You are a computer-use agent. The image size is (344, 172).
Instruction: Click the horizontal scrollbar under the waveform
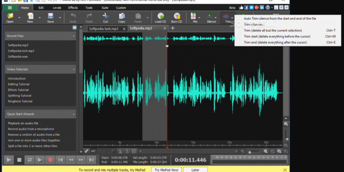189,151
